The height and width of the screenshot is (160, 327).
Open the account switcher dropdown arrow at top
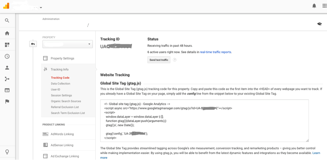pyautogui.click(x=41, y=7)
